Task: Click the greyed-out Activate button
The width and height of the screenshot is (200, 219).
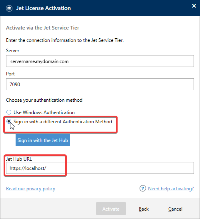Action: pos(111,209)
